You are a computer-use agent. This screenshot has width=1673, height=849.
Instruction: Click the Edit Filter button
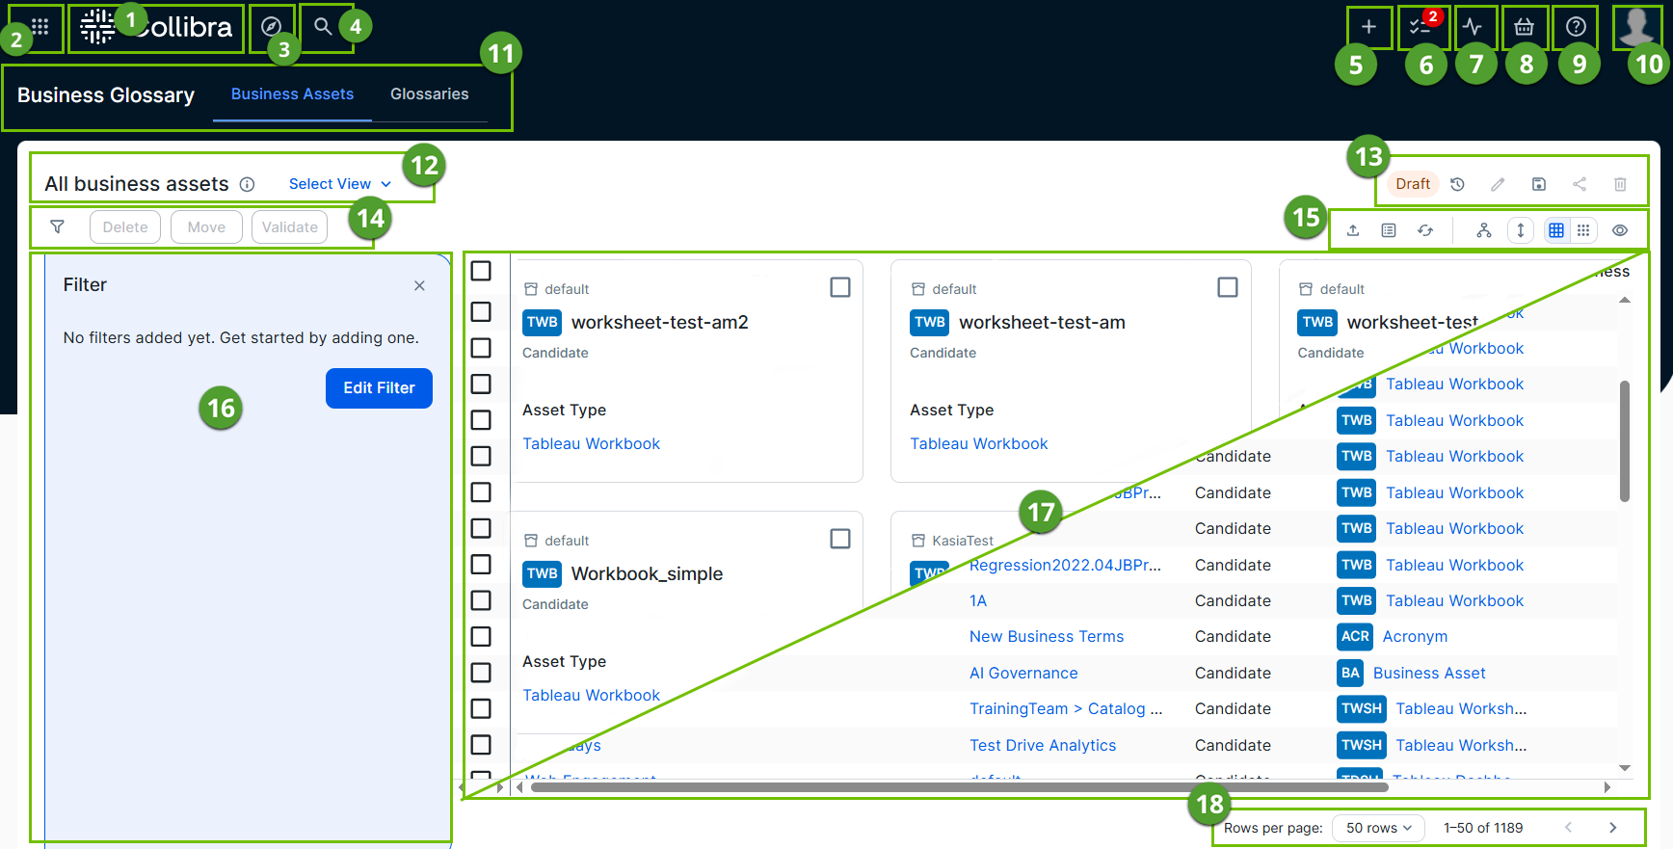tap(379, 388)
